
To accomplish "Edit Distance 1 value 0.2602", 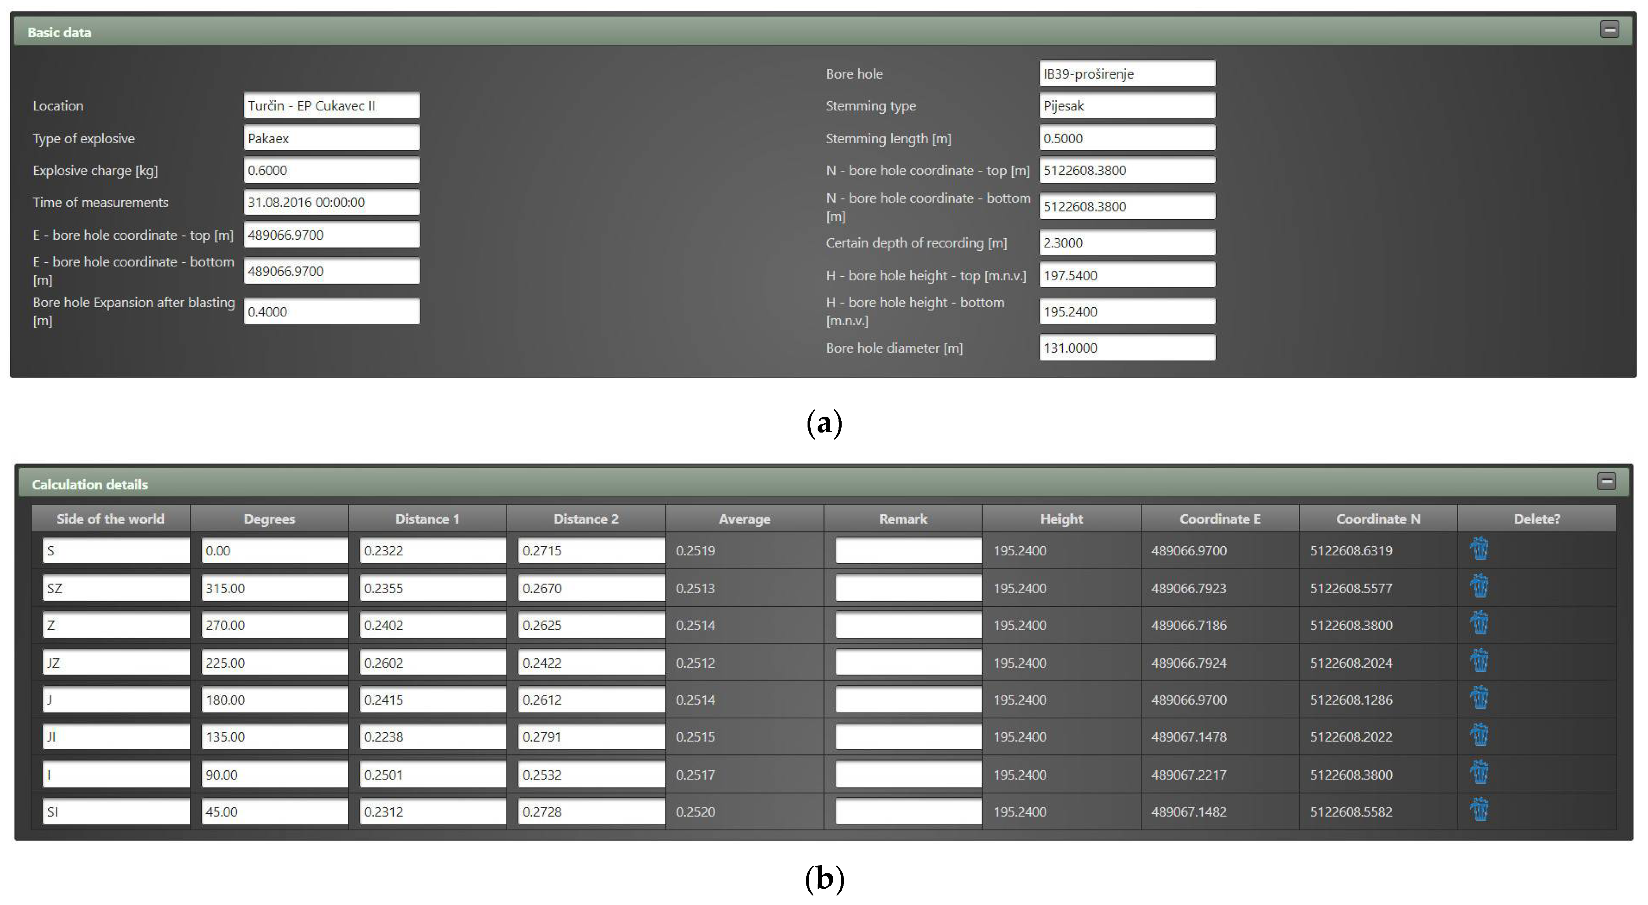I will click(x=432, y=663).
